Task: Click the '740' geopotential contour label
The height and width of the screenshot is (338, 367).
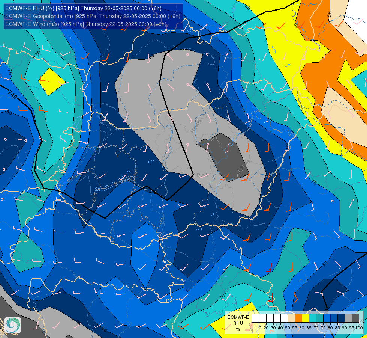Action: [12, 94]
